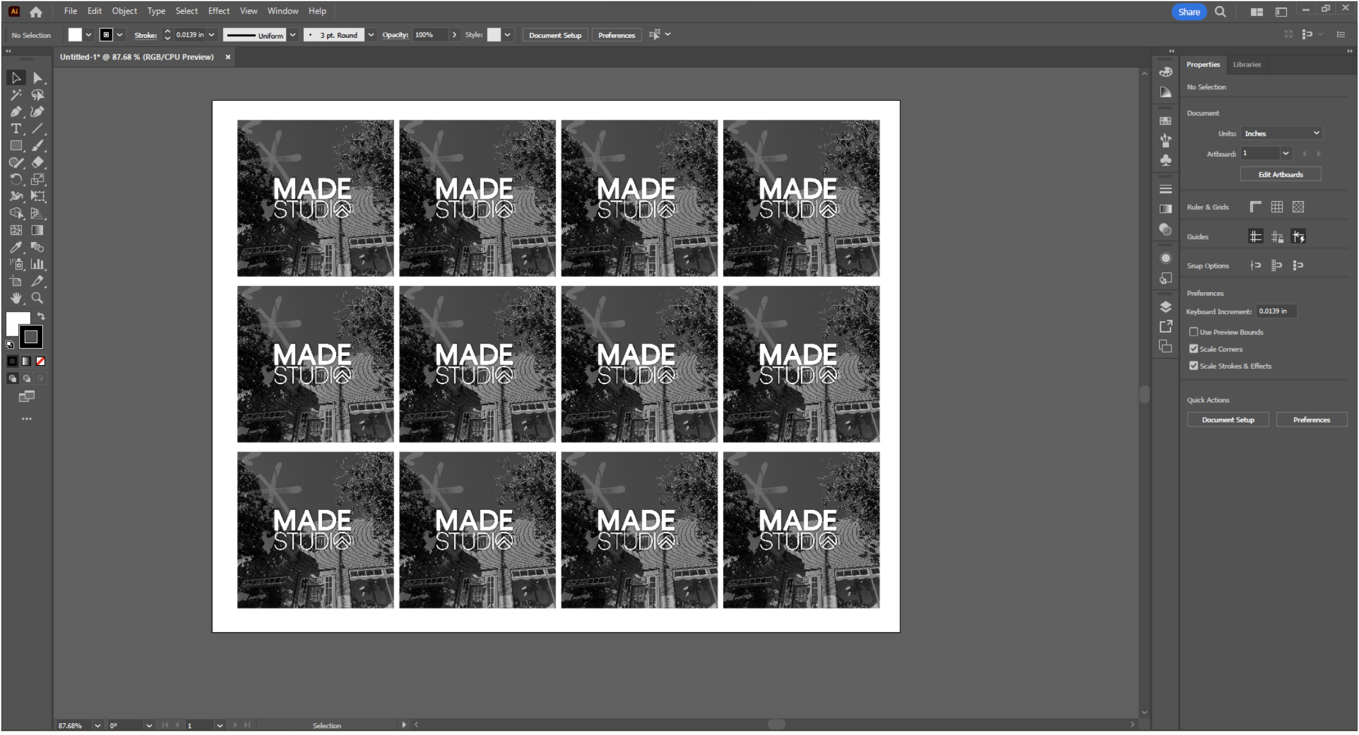Pick the Zoom tool

pos(37,298)
